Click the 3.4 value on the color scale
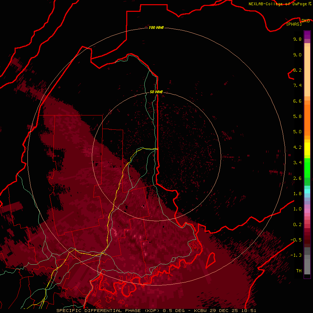 tap(297, 163)
